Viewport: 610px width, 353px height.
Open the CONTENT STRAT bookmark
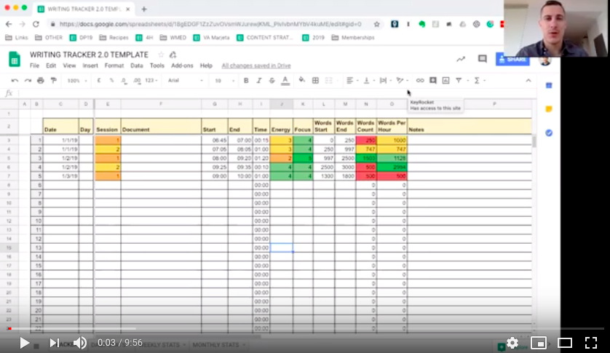(x=264, y=38)
